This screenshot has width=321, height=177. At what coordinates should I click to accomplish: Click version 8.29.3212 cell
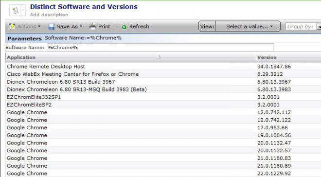click(270, 74)
